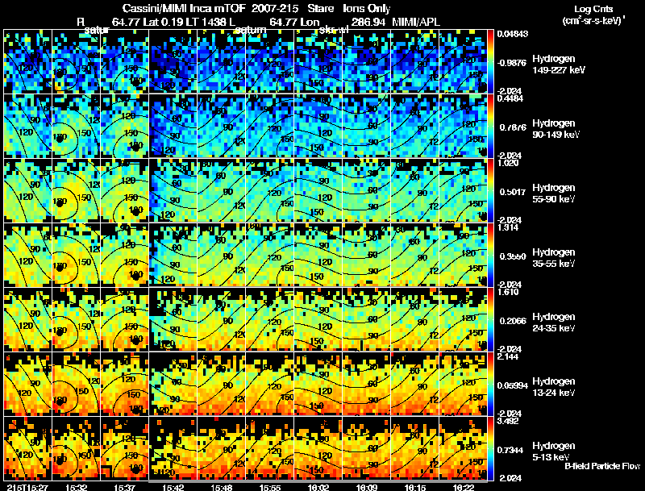Image resolution: width=645 pixels, height=491 pixels.
Task: Click the 0.05994 scale value
Action: point(512,385)
